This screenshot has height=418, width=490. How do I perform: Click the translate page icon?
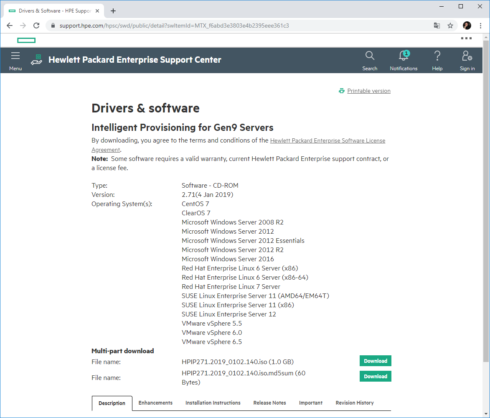[x=437, y=25]
